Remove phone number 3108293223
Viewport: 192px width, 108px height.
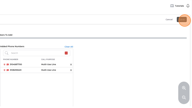point(71,70)
